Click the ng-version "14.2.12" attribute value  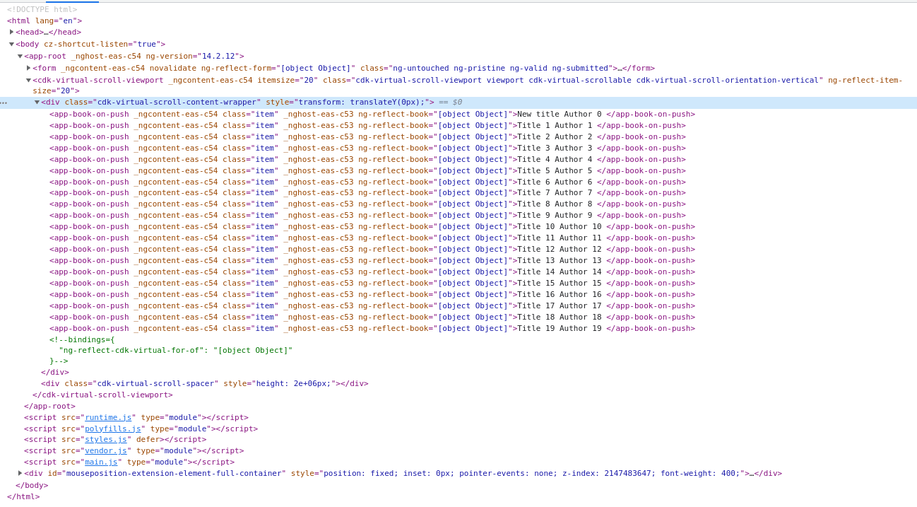pos(218,56)
